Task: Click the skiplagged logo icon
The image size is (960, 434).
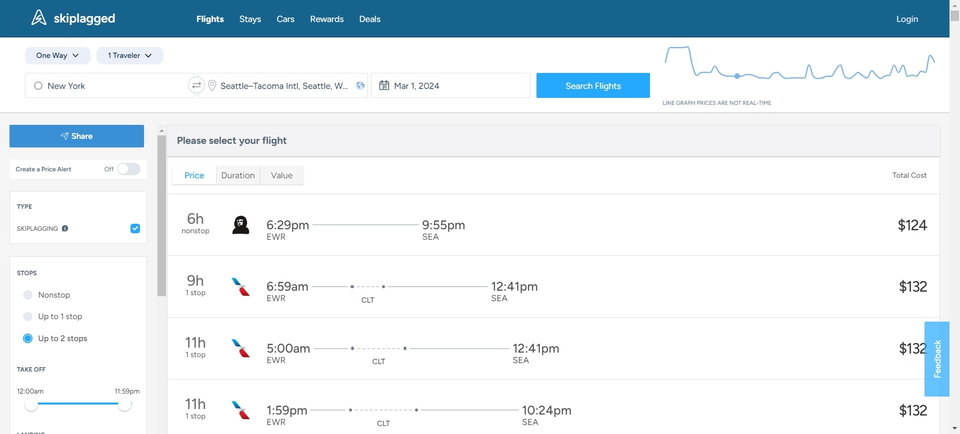Action: (39, 18)
